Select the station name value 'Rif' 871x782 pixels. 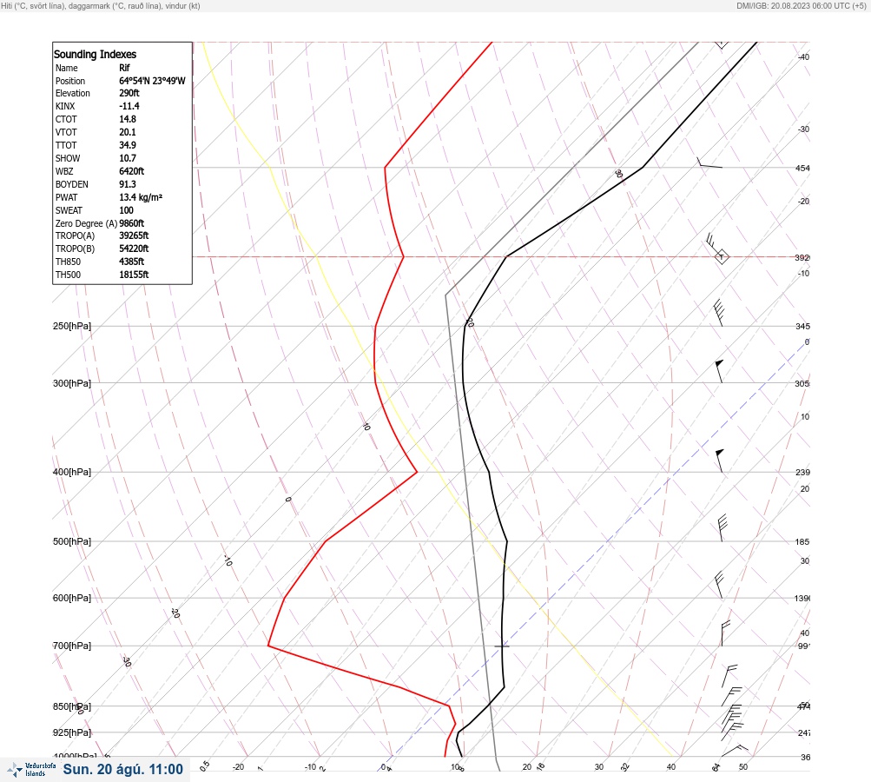[x=124, y=68]
